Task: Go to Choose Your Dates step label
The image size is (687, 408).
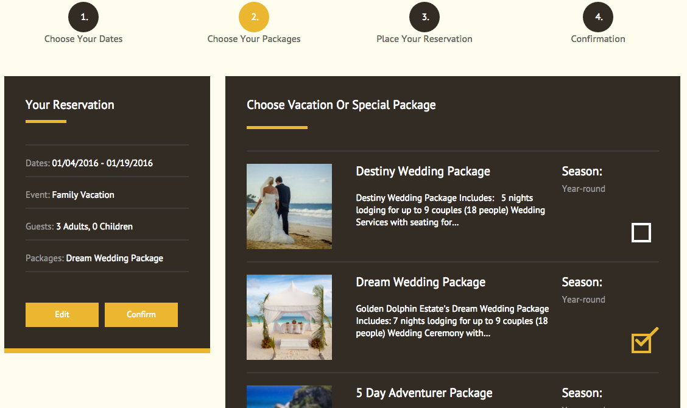Action: point(83,39)
